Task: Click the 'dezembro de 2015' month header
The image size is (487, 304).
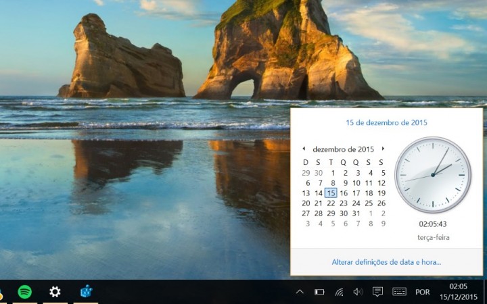Action: (344, 149)
